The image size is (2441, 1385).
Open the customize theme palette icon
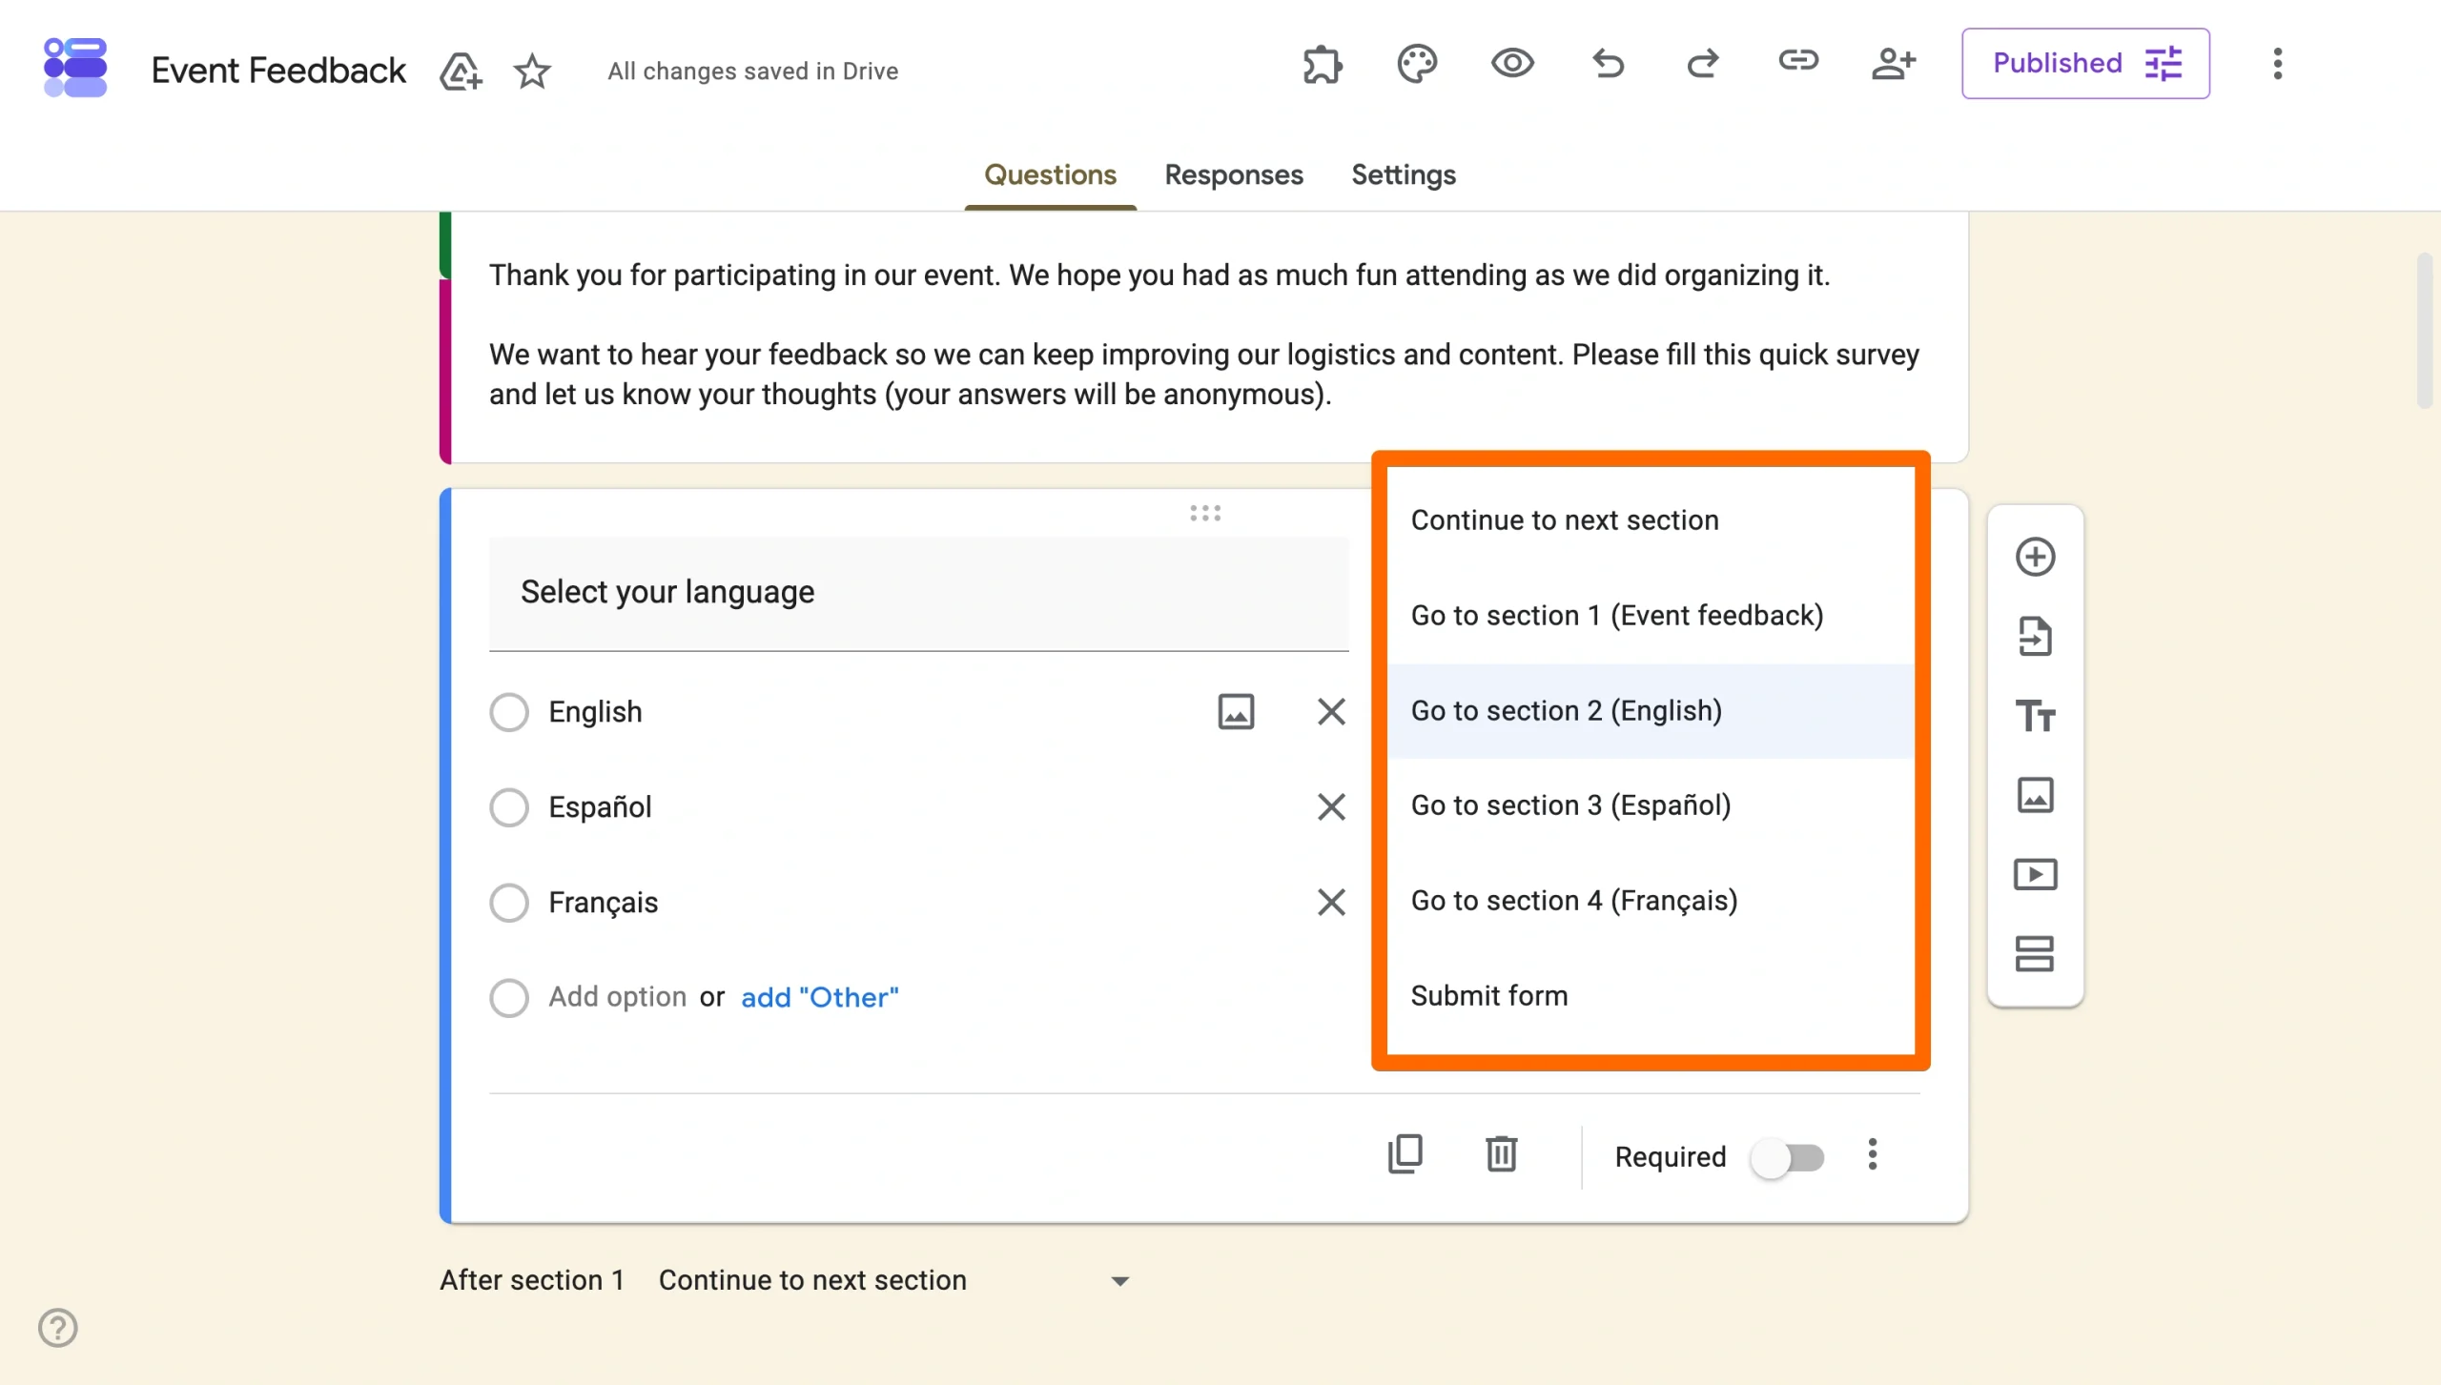(1417, 64)
